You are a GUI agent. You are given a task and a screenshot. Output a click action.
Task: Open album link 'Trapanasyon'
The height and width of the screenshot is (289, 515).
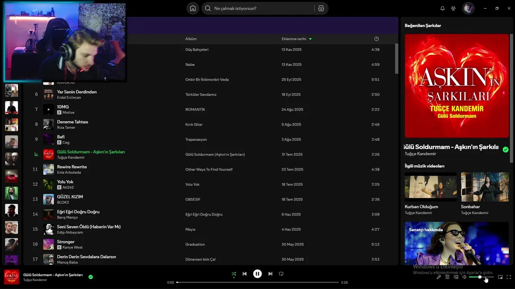tap(196, 140)
